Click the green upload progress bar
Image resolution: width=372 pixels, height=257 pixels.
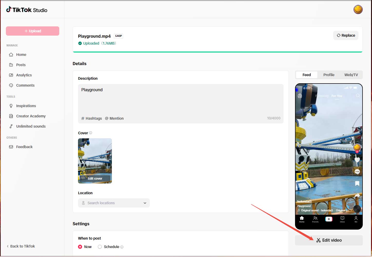tap(217, 52)
